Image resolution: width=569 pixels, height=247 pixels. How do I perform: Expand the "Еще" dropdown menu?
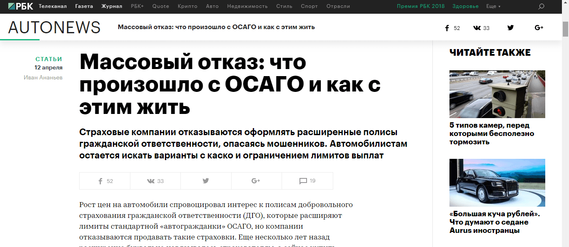click(x=493, y=7)
